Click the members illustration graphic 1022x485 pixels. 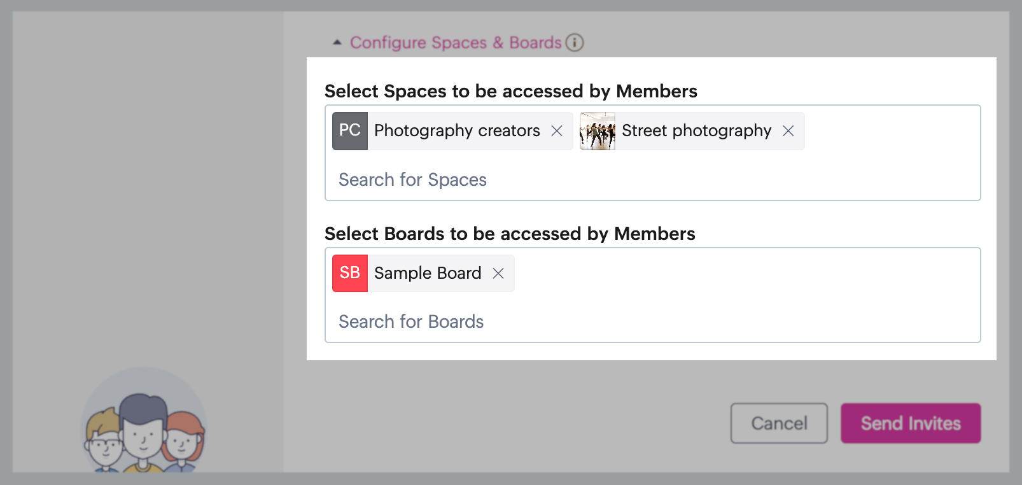144,426
